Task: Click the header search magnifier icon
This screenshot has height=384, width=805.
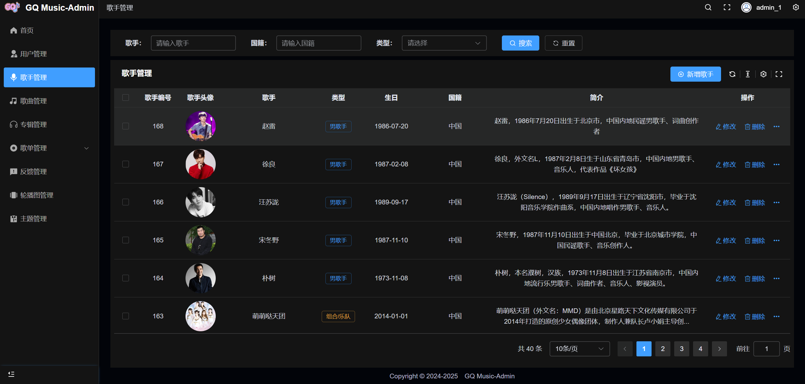Action: 708,8
